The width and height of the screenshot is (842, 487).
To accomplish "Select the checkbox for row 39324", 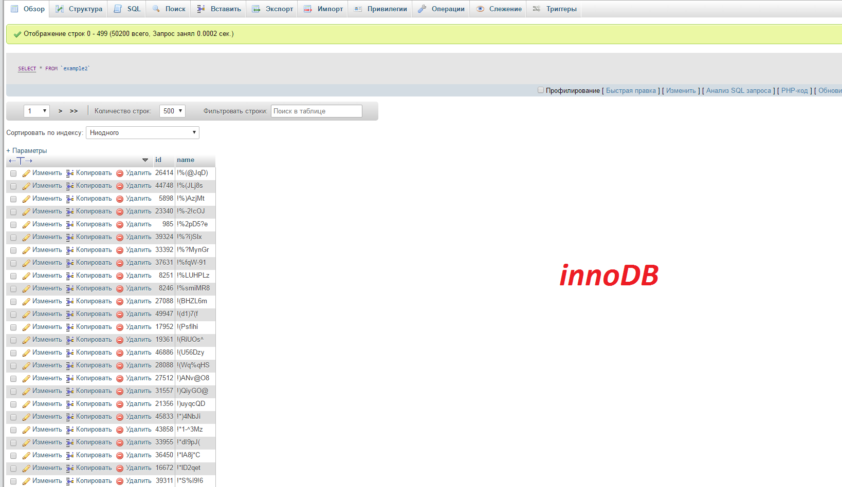I will (13, 238).
